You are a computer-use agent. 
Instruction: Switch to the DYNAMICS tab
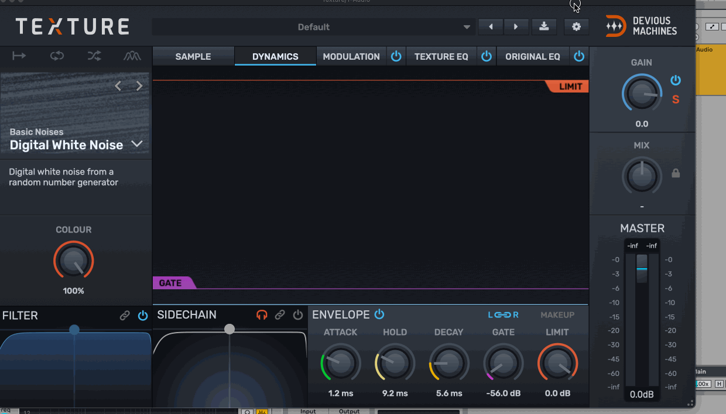tap(275, 56)
